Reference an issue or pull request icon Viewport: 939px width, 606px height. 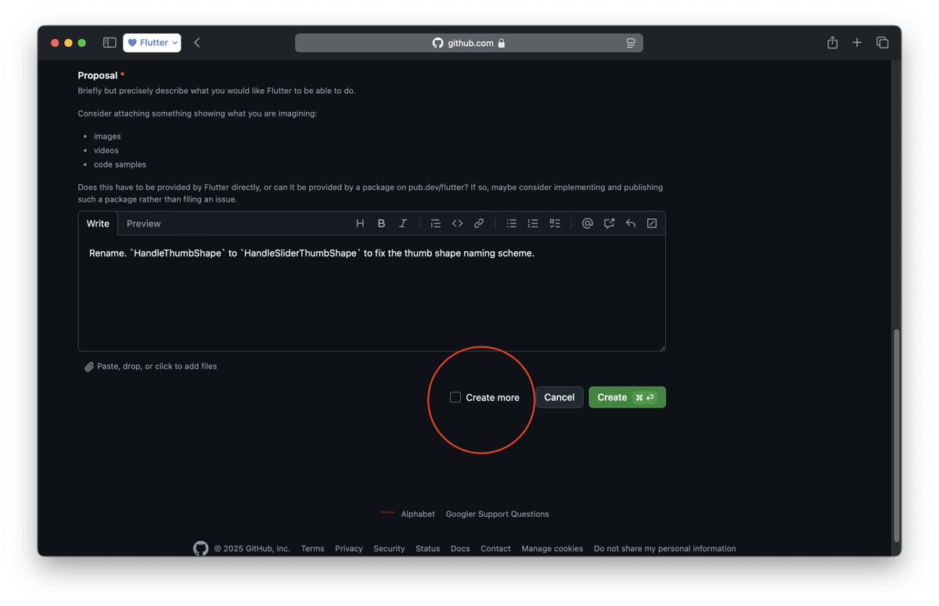point(609,224)
